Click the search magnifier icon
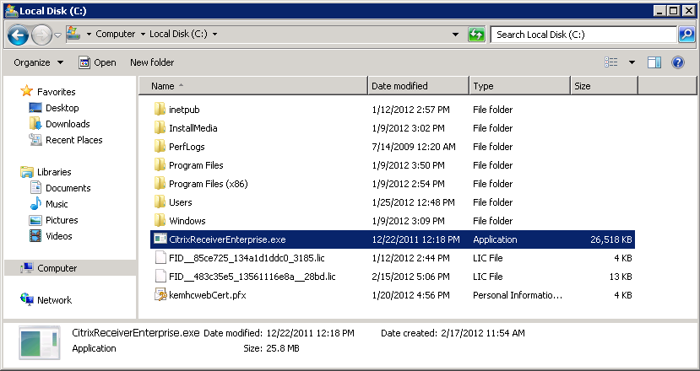The image size is (700, 371). coord(687,35)
